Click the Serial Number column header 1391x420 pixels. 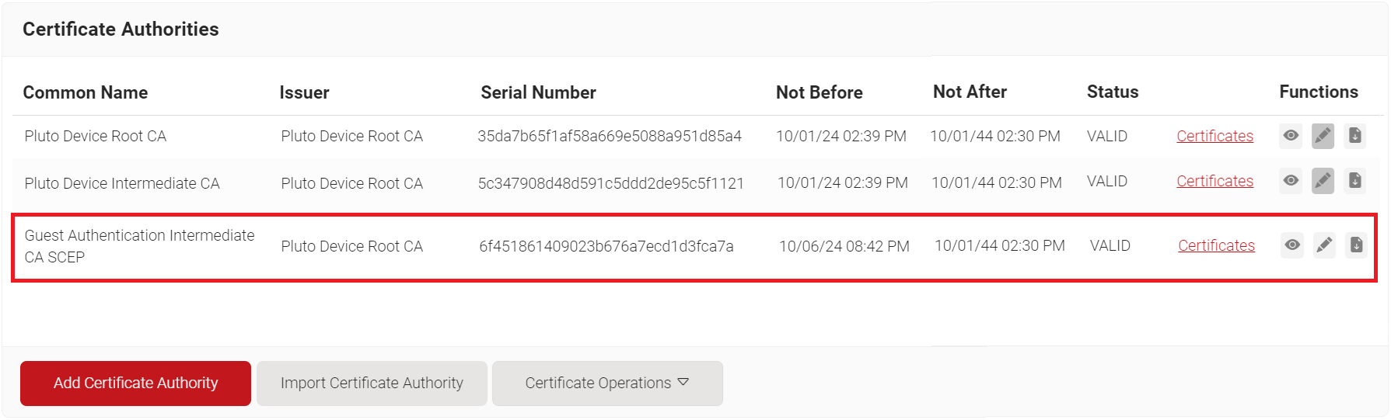point(538,92)
